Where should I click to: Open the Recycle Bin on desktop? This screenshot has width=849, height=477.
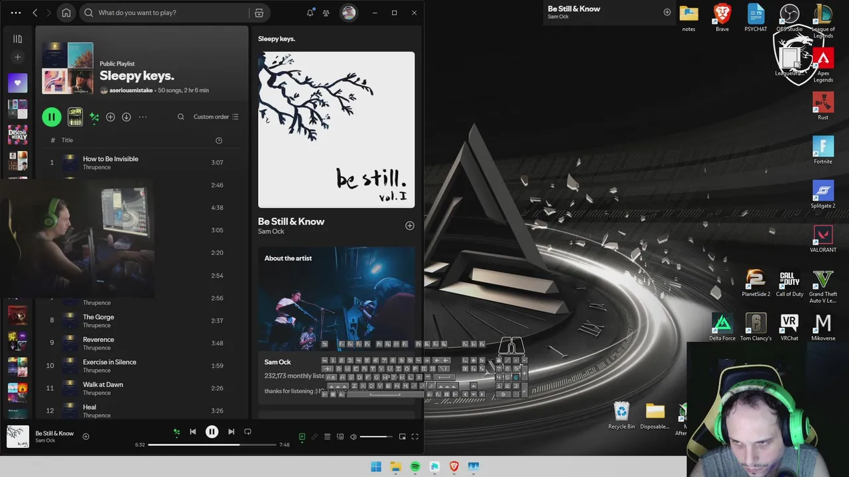[x=621, y=415]
